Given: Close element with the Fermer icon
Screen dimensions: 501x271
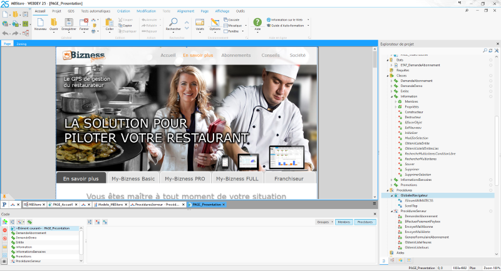Looking at the screenshot, I should [x=84, y=23].
